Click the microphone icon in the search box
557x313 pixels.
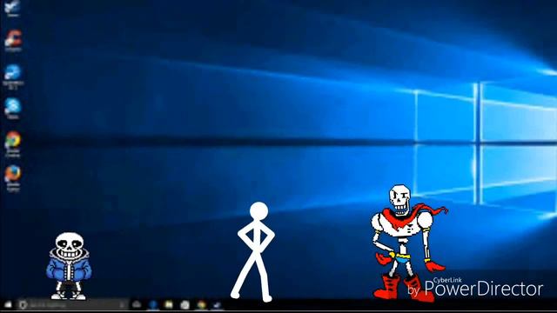pyautogui.click(x=122, y=304)
